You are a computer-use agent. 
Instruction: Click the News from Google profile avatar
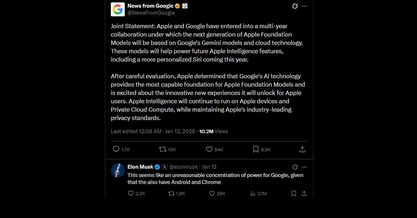[x=117, y=9]
